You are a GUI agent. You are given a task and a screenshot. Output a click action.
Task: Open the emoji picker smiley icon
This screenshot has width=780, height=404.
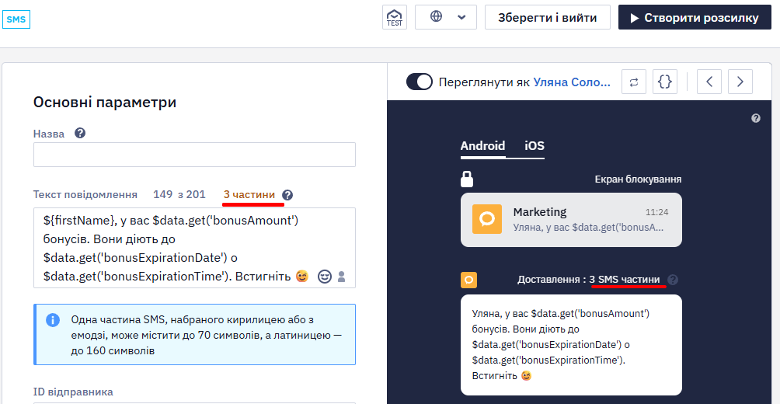click(x=324, y=276)
